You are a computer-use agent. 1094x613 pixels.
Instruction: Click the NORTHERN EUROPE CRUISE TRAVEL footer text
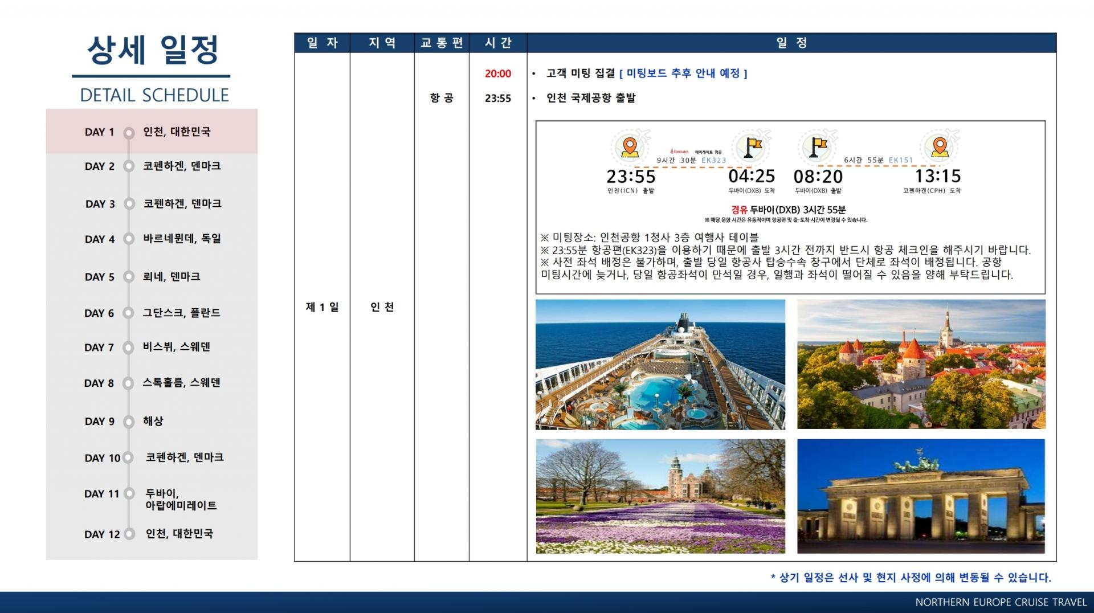[x=1001, y=602]
